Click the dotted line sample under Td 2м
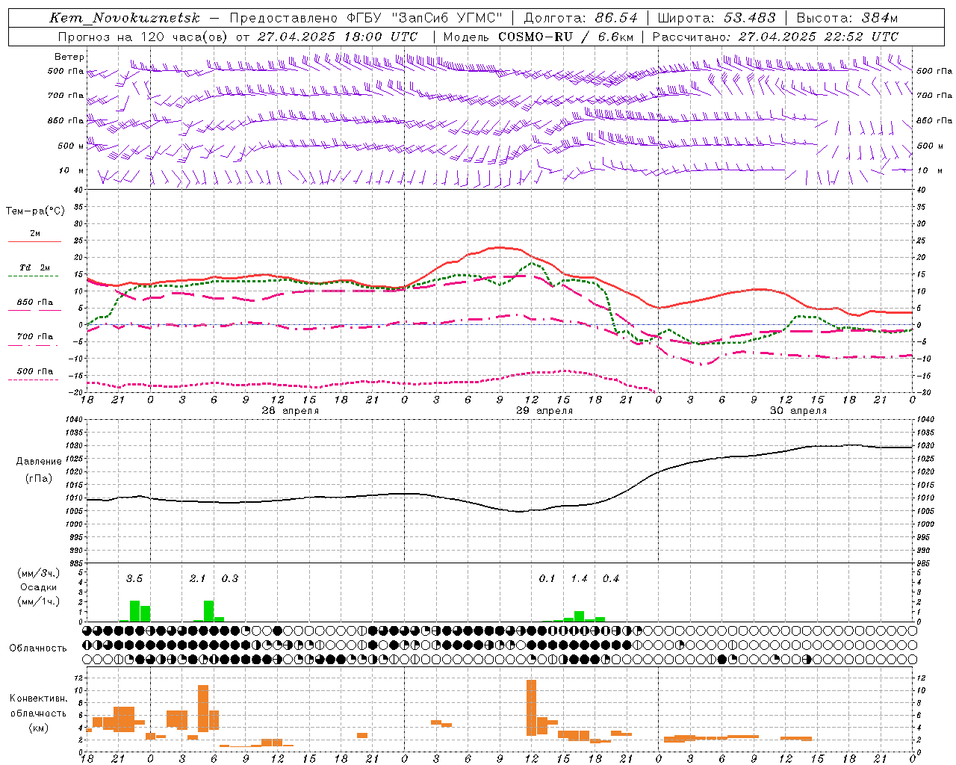Viewport: 956px width, 765px height. point(35,276)
